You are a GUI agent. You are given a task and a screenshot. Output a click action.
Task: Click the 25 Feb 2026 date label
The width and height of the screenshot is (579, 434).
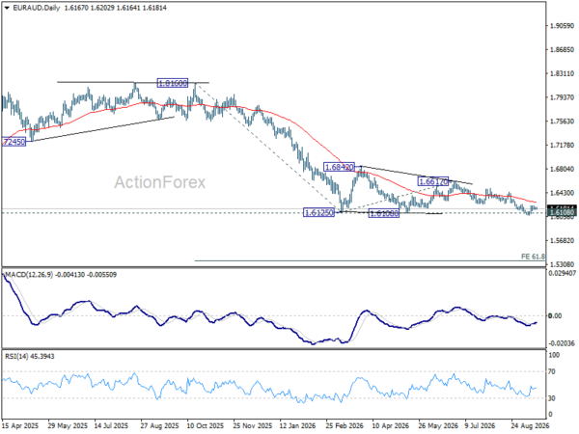[345, 425]
